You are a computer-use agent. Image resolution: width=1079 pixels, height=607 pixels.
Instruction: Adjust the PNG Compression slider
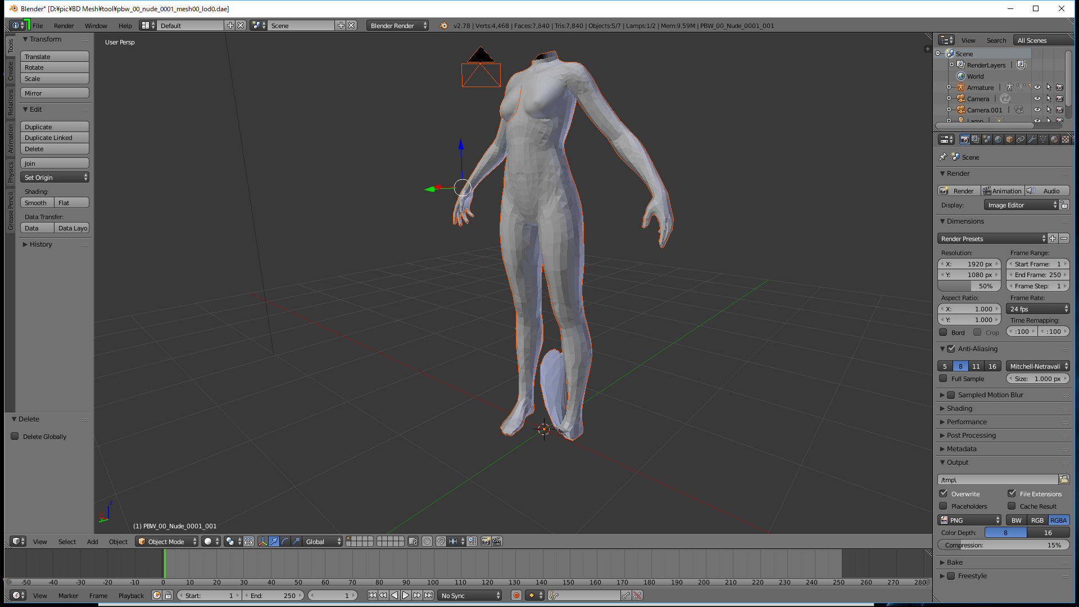click(1003, 545)
